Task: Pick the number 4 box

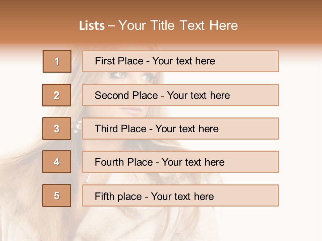Action: coord(57,162)
